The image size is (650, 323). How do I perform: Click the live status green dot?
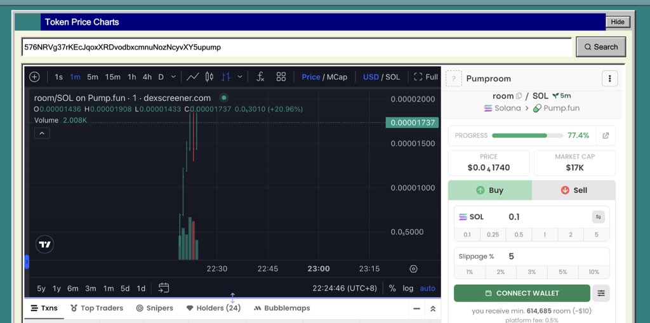pos(224,98)
